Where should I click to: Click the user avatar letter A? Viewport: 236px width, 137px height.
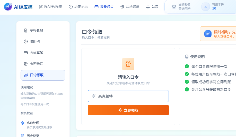point(205,7)
